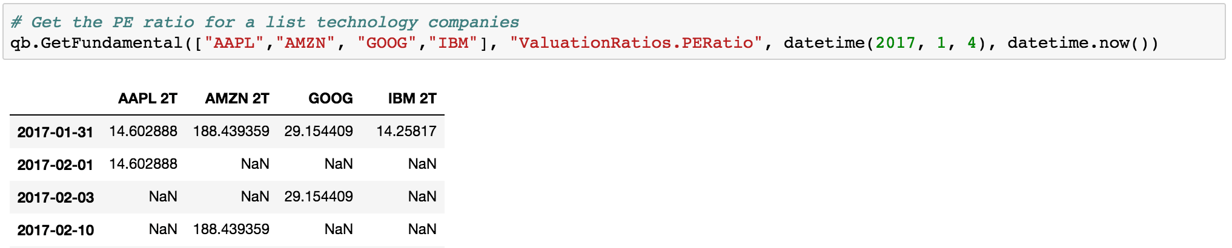The image size is (1232, 248).
Task: Select the "GOOG" string in code
Action: click(387, 43)
